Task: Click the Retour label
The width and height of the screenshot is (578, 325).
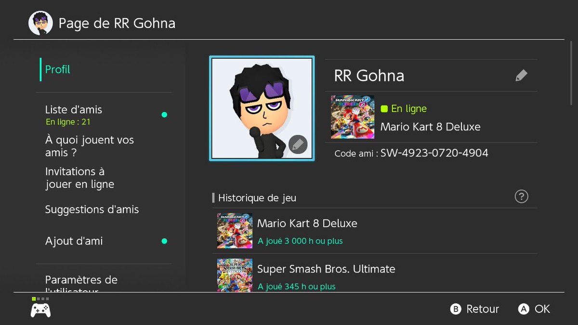Action: coord(483,309)
